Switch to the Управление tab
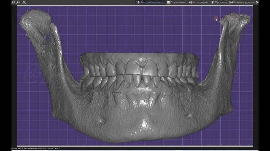Viewport: 270px width, 151px height. point(176,2)
